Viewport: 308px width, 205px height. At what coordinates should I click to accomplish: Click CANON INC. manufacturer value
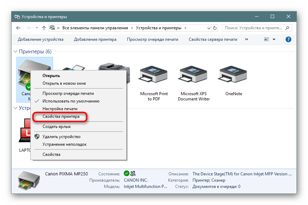coord(136,180)
